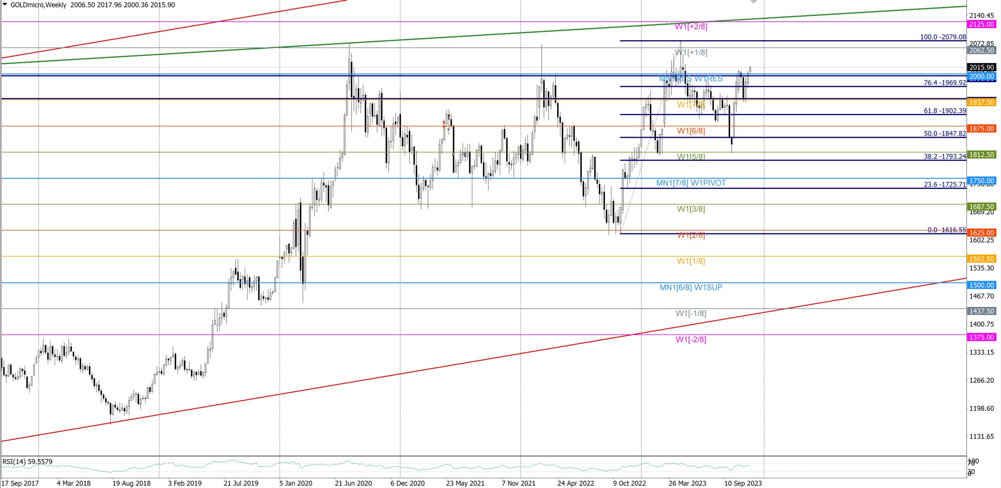Click the GOLDmicro,Weekly chart title
The width and height of the screenshot is (1001, 488).
pos(38,5)
